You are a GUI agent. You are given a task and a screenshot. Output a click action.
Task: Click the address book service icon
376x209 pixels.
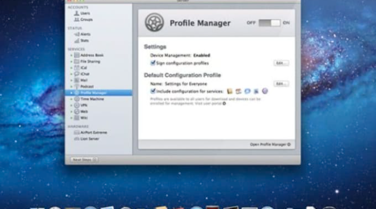click(230, 91)
